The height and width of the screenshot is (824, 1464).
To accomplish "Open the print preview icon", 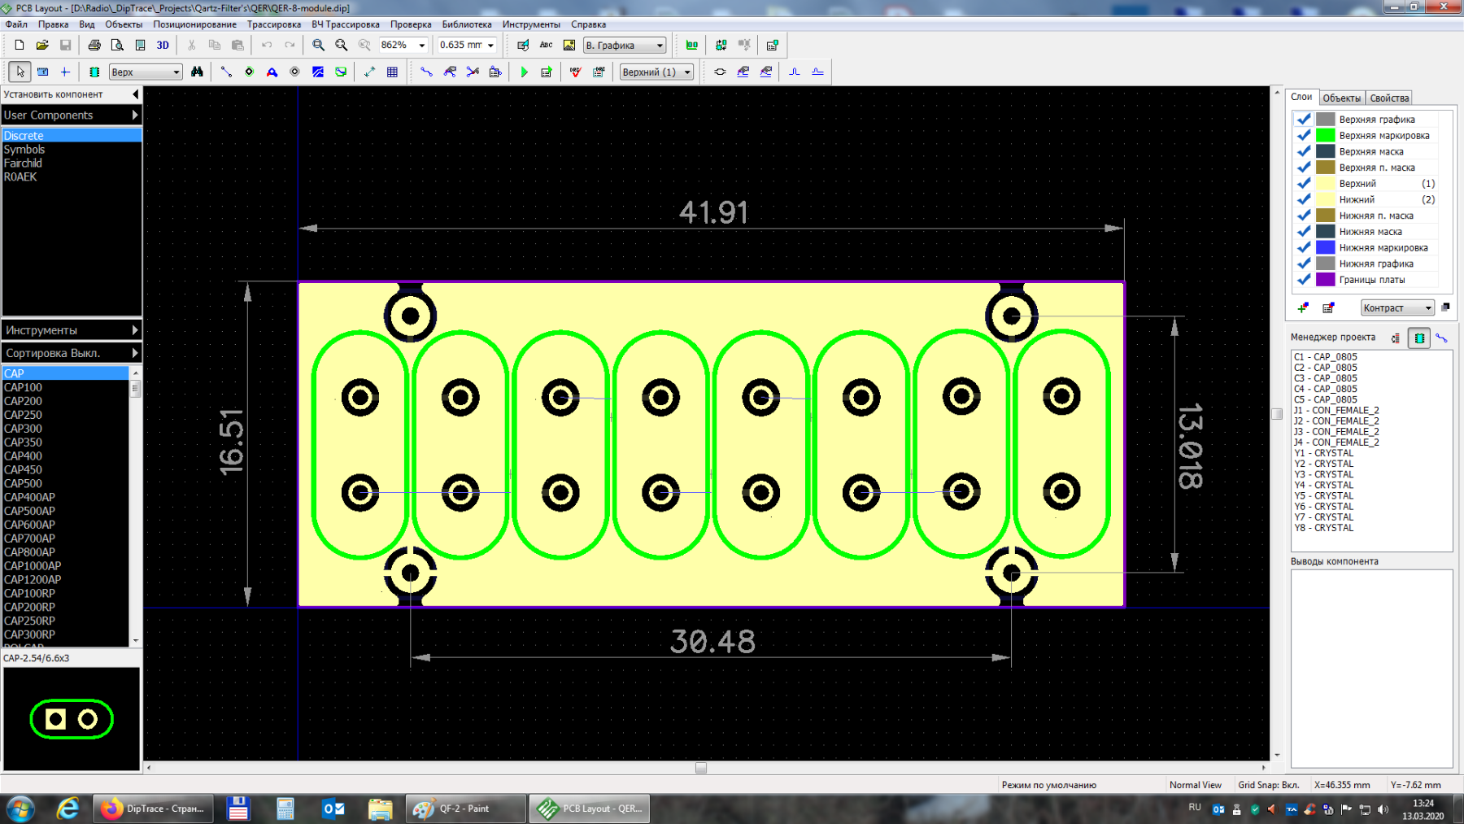I will (x=117, y=46).
